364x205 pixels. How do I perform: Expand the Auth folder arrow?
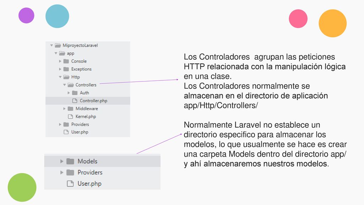click(x=69, y=93)
